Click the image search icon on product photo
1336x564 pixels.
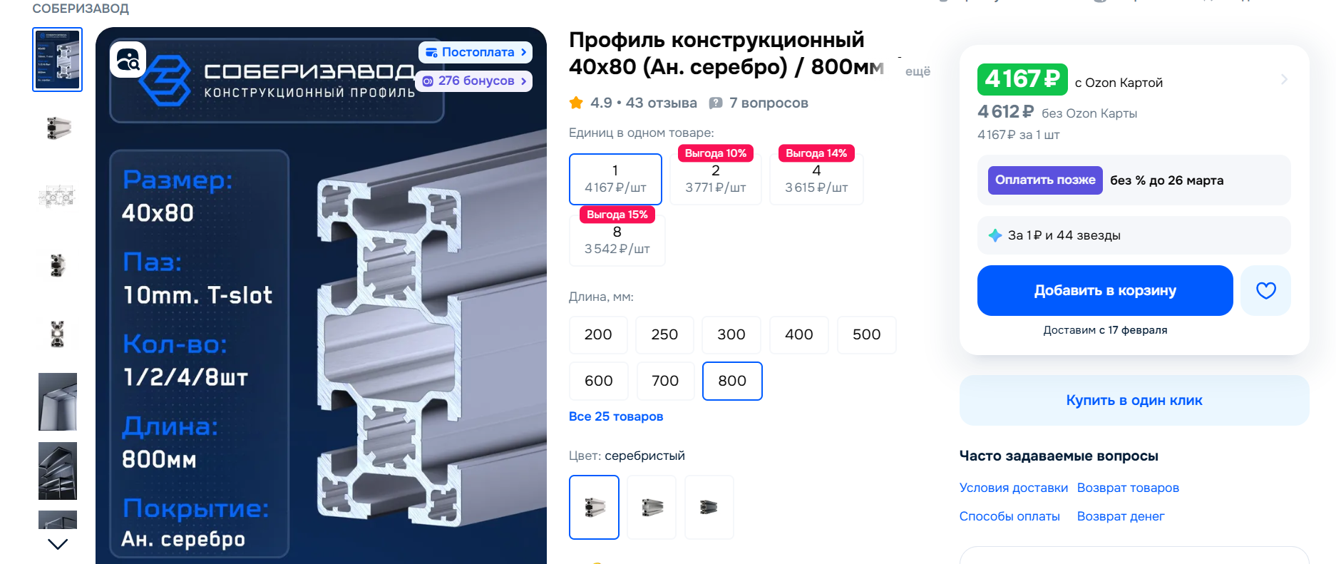point(128,60)
